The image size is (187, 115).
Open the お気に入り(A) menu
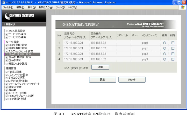click(x=46, y=8)
